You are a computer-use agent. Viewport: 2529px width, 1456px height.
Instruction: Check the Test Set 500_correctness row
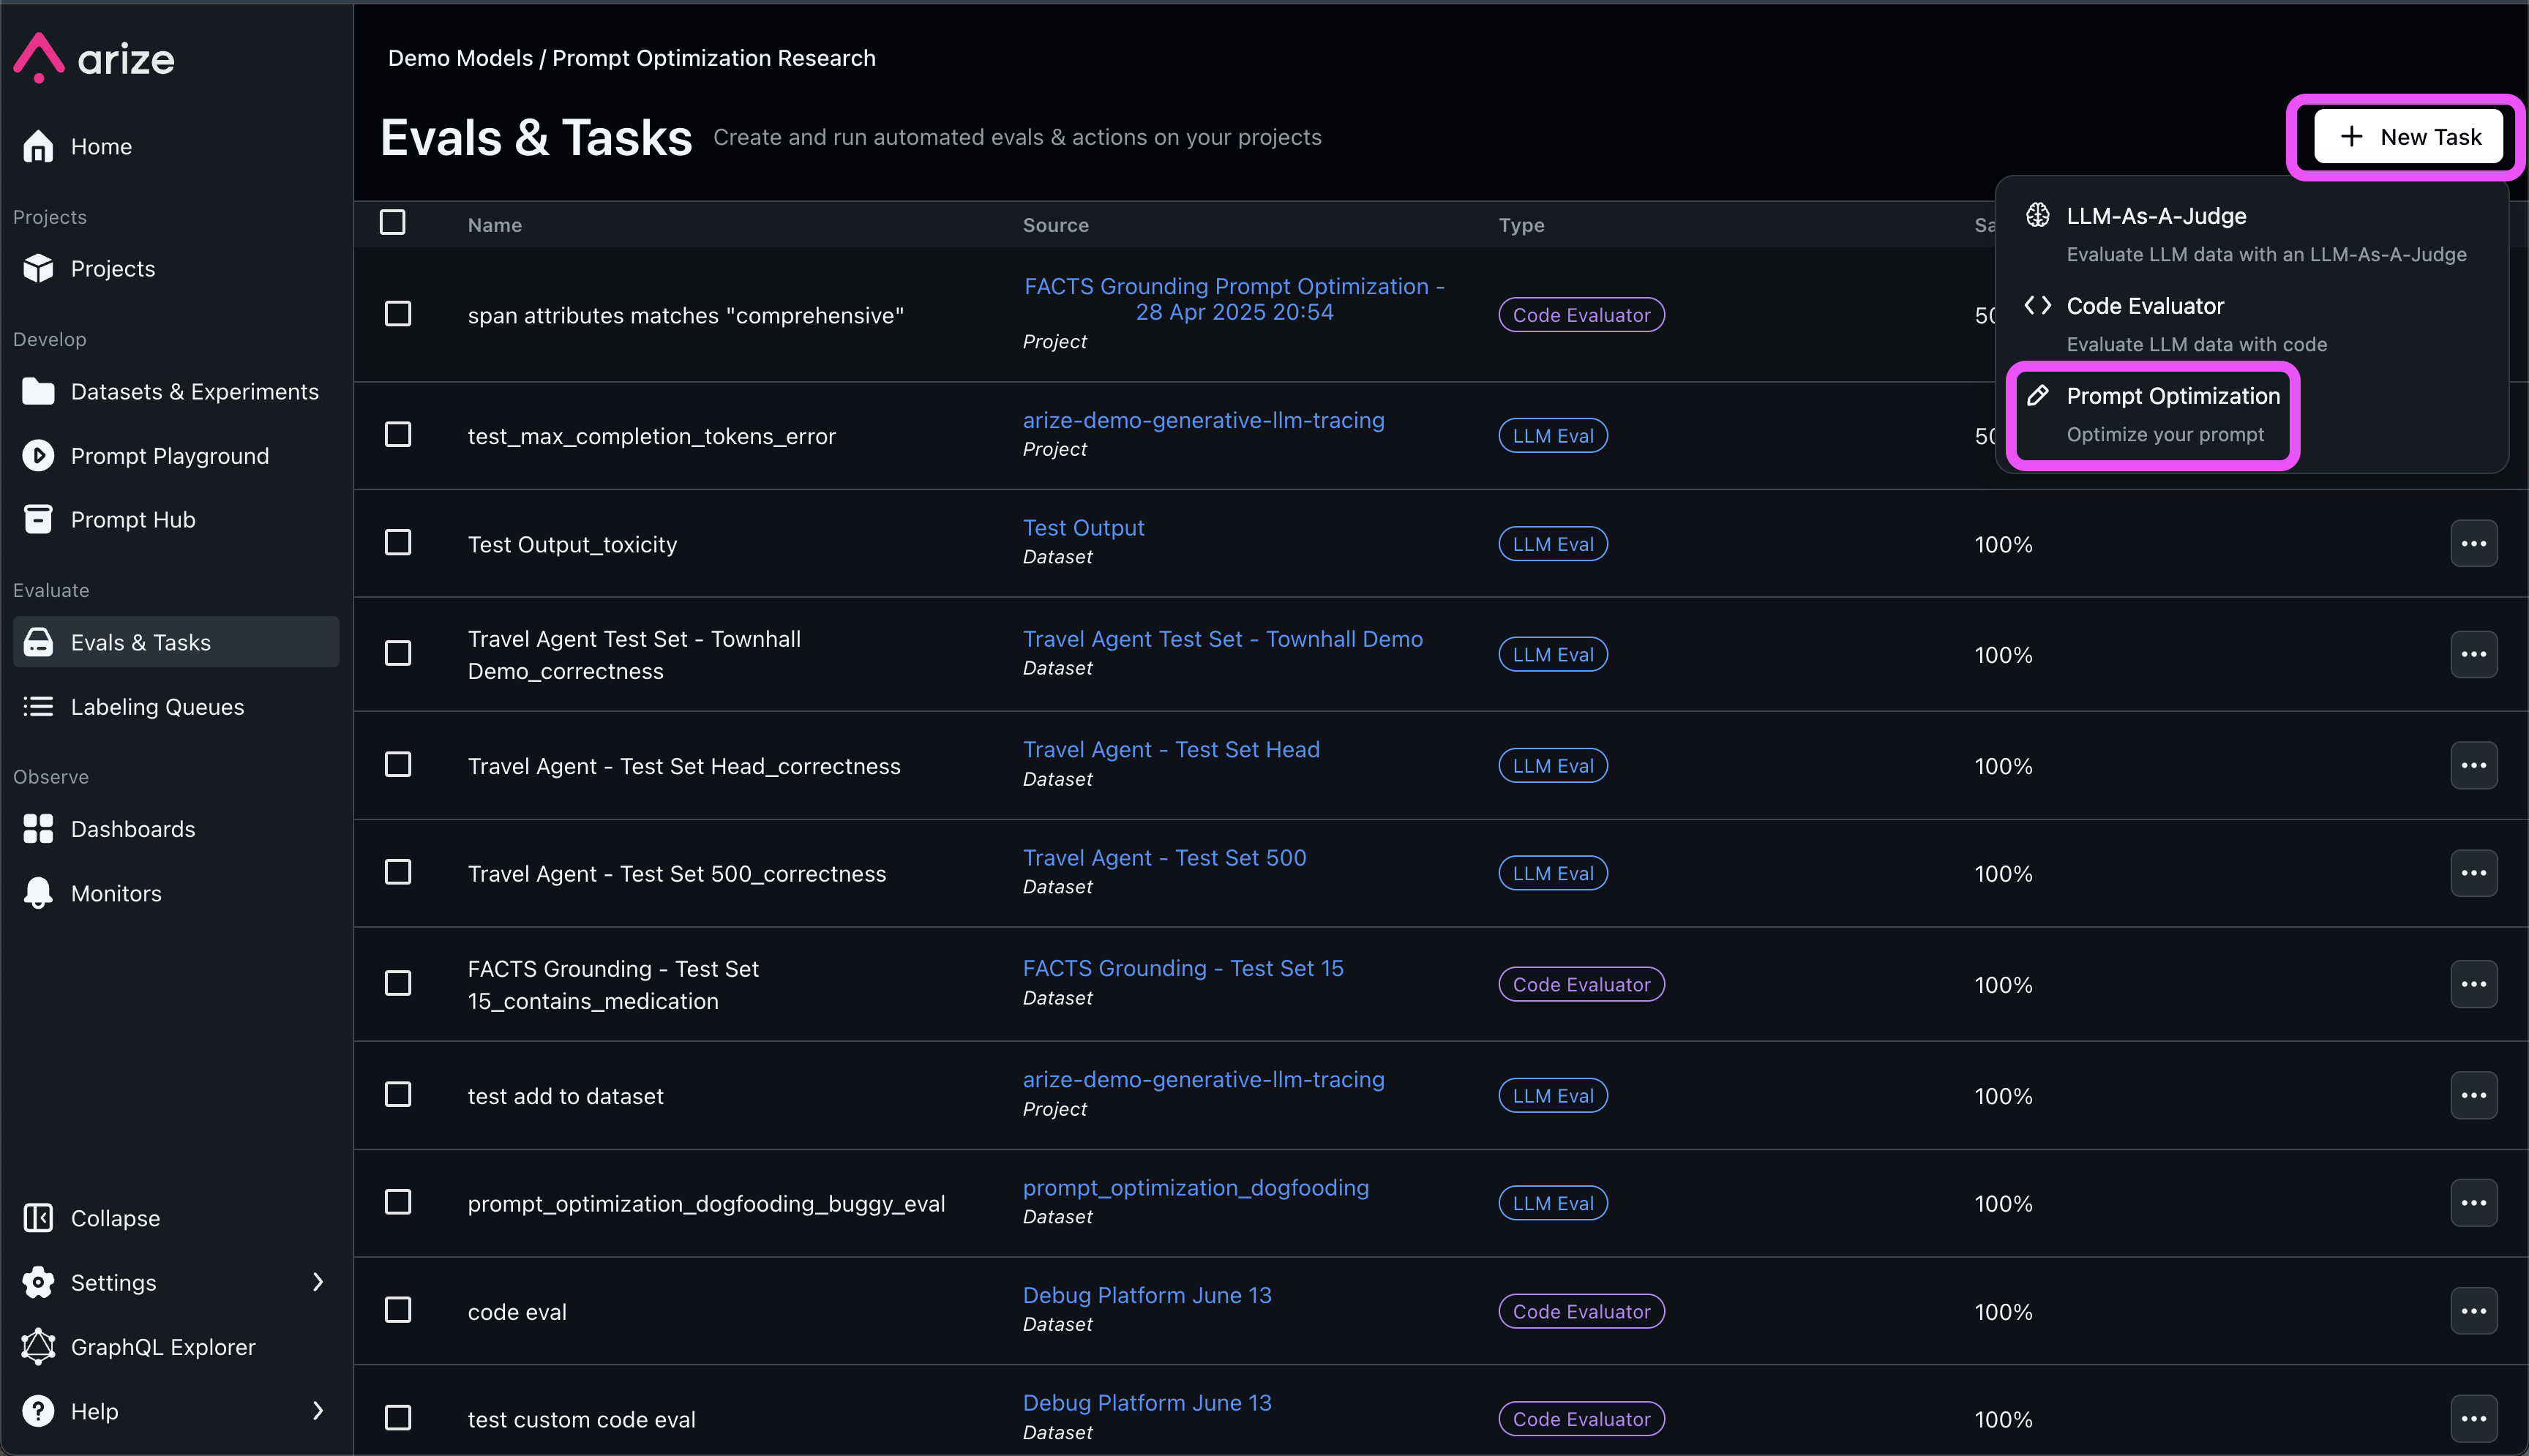pyautogui.click(x=397, y=872)
